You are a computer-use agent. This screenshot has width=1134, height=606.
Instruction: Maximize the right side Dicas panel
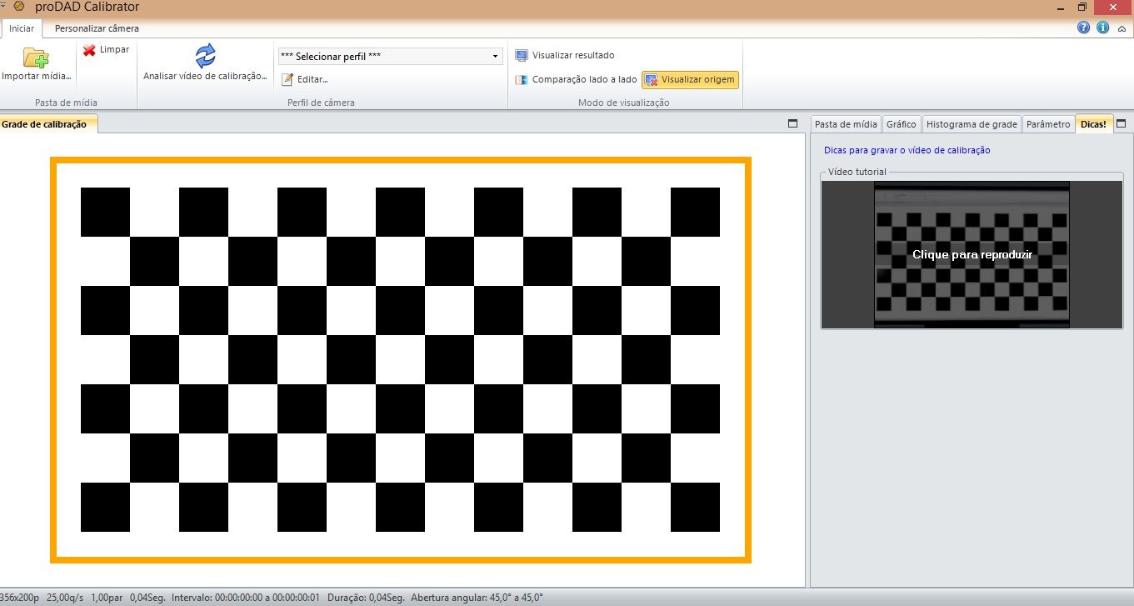(1121, 123)
